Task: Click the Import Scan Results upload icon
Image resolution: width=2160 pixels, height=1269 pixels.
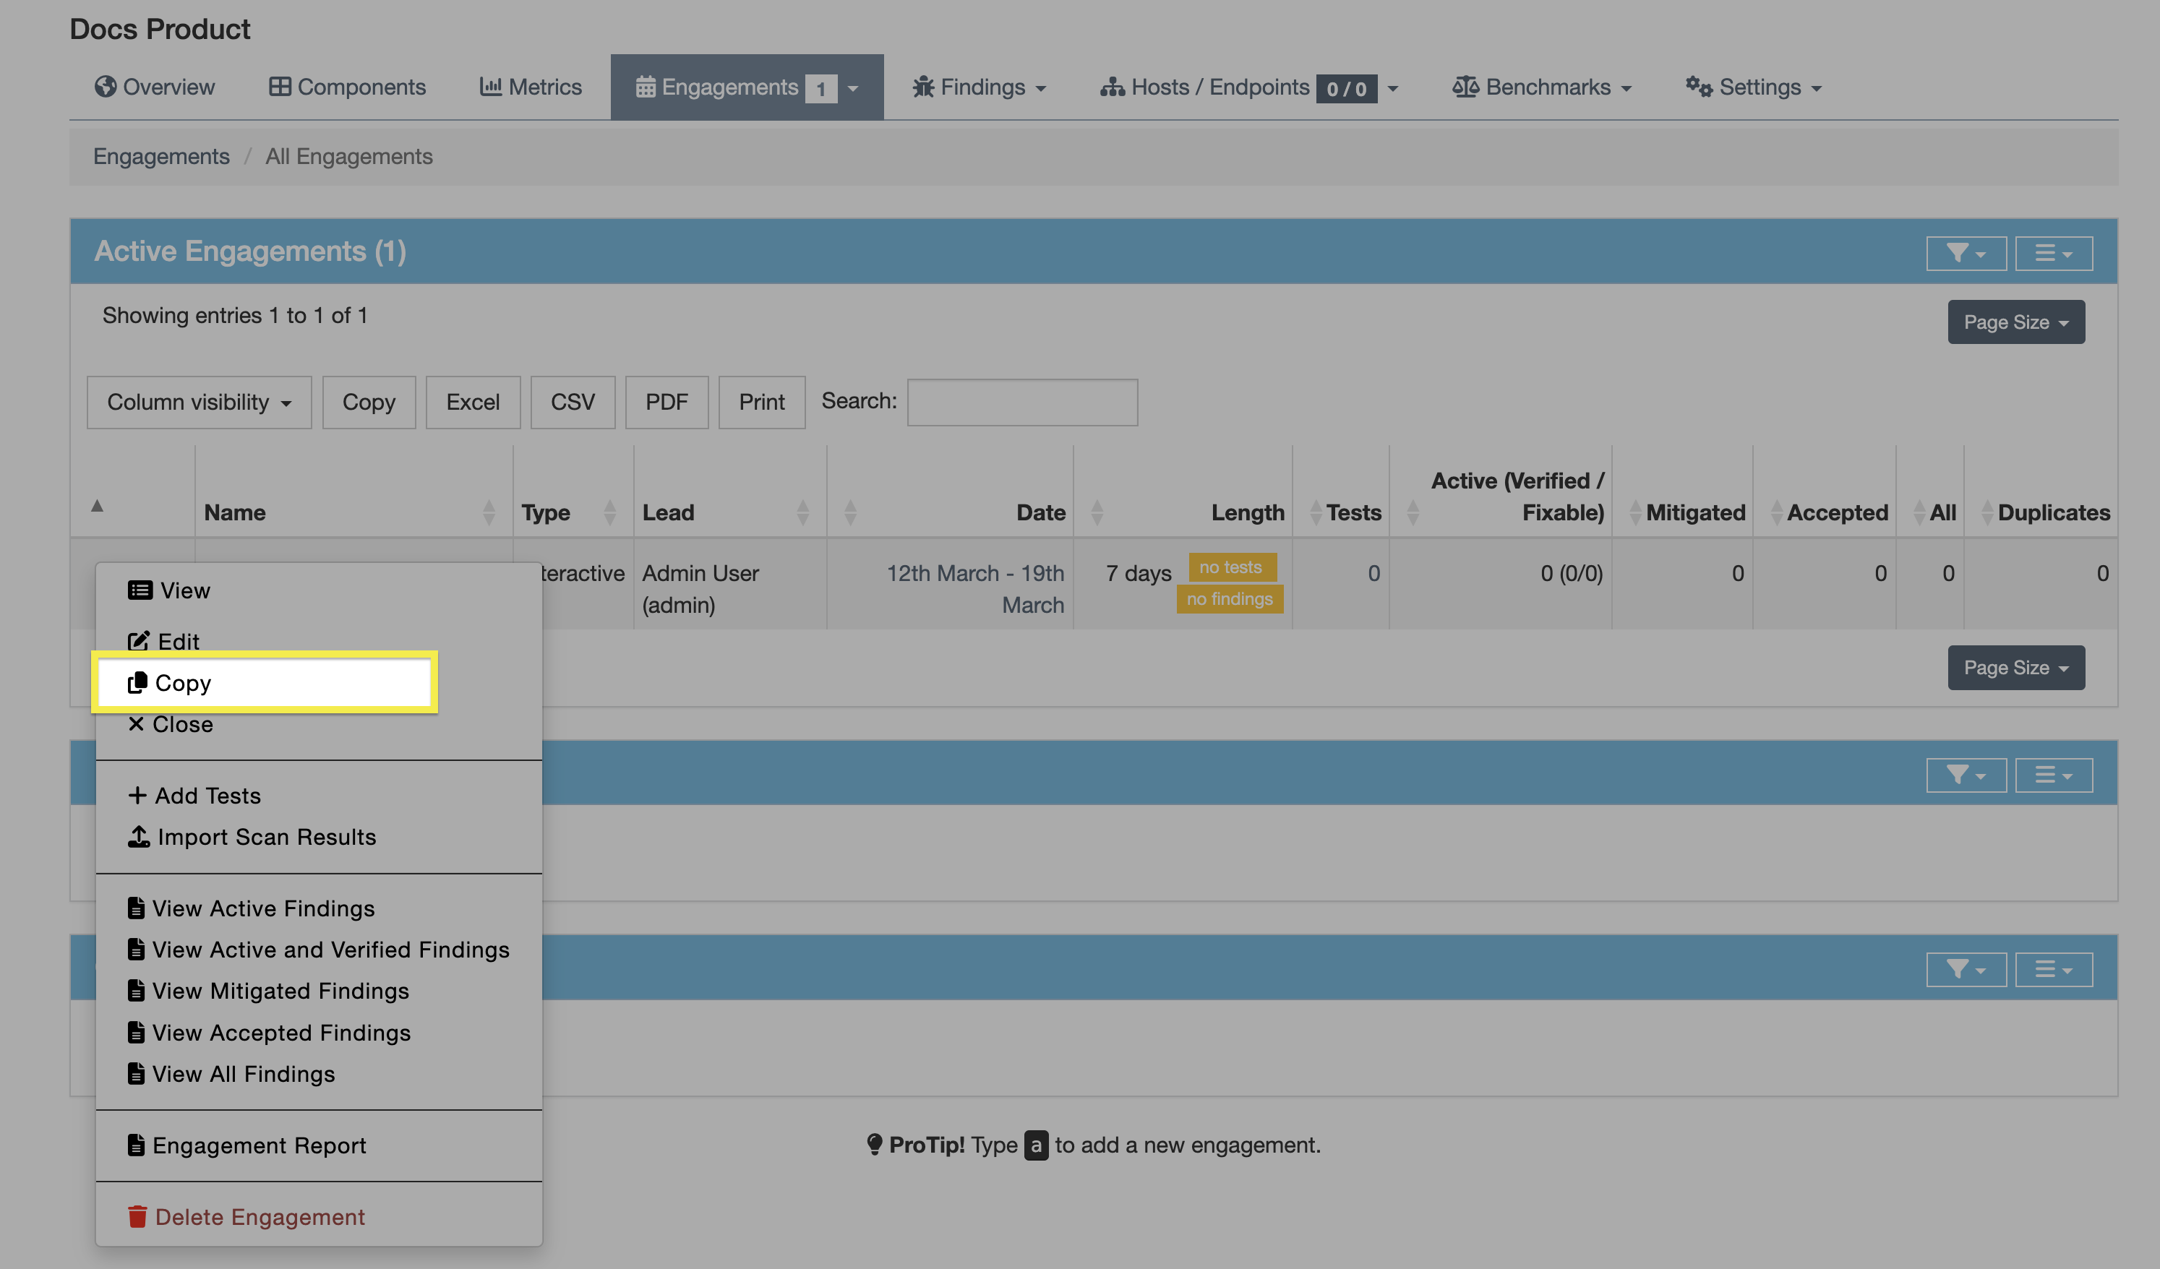Action: pyautogui.click(x=139, y=836)
